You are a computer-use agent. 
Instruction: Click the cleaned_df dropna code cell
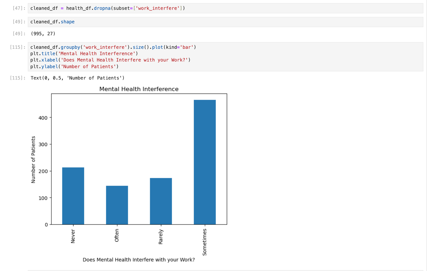[x=107, y=8]
